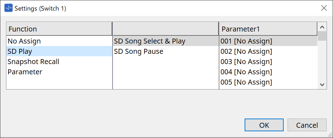The width and height of the screenshot is (333, 138).
Task: Pick song 003 [No Assign]
Action: point(268,62)
